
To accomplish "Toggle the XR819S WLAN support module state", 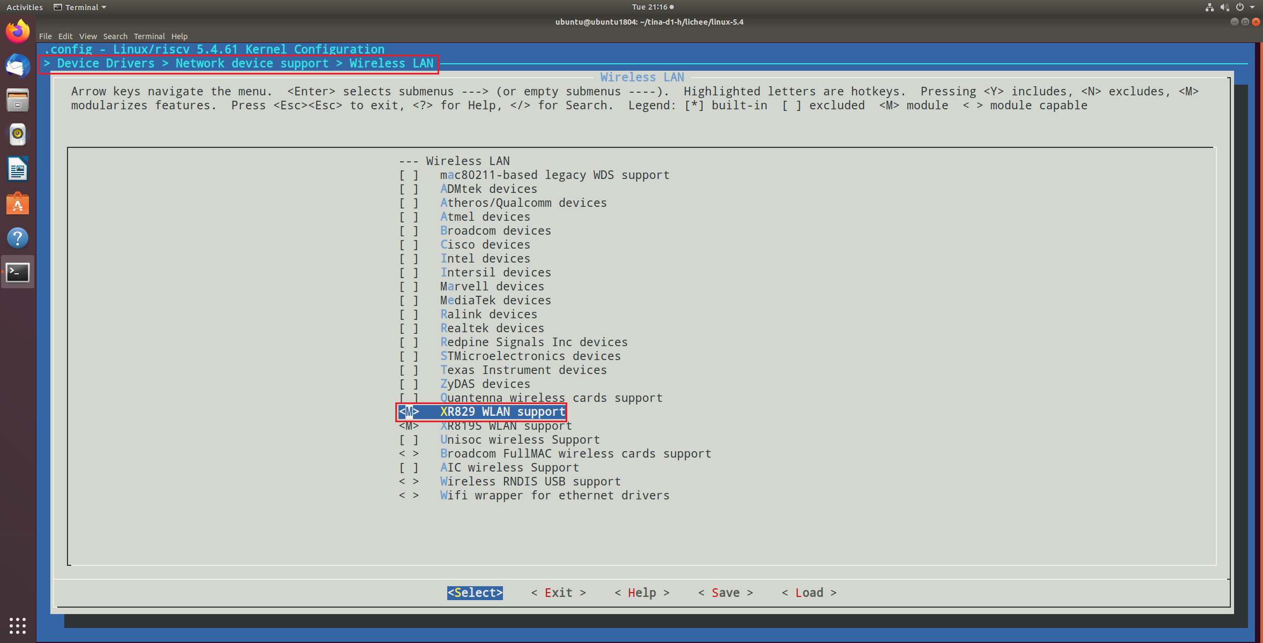I will pos(409,426).
